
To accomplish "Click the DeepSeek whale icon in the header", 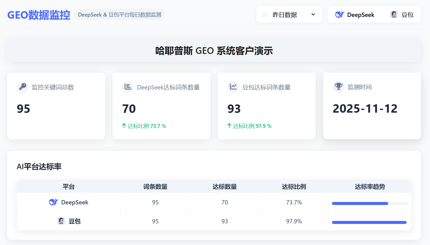I will coord(339,14).
